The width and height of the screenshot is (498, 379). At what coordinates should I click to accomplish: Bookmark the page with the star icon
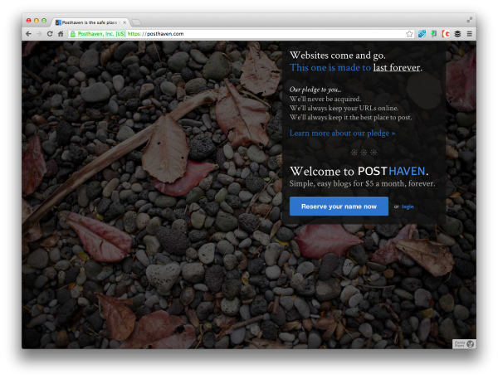point(409,34)
